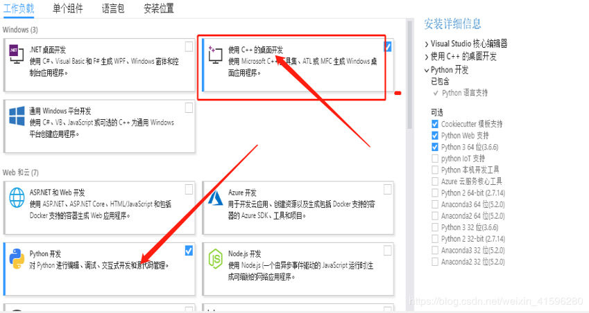The height and width of the screenshot is (313, 589).
Task: Enable python IoT 支持 option
Action: tap(435, 158)
